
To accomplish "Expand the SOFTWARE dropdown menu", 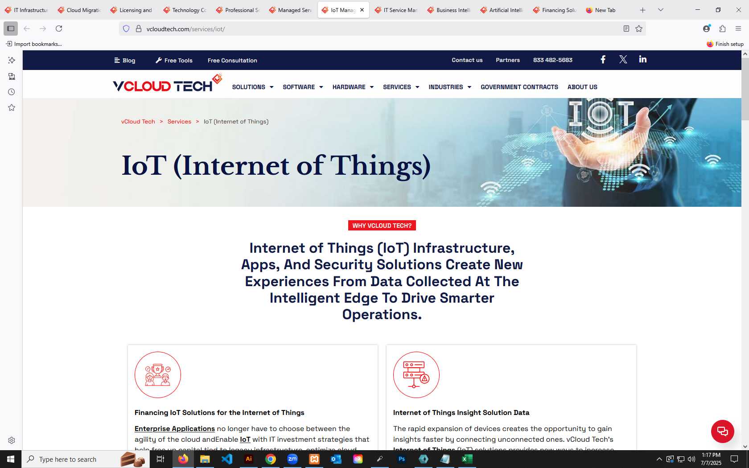I will [303, 87].
